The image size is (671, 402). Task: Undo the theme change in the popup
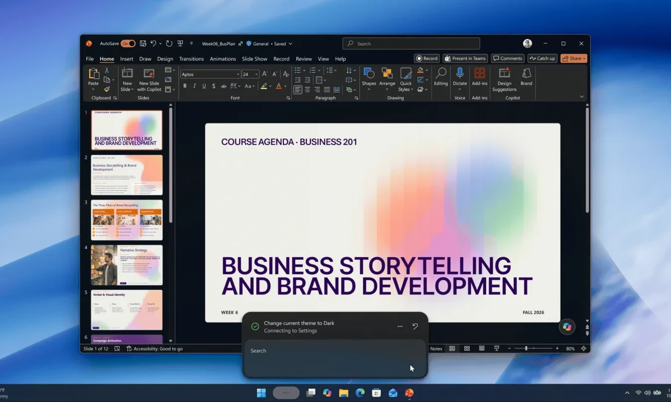click(x=415, y=326)
